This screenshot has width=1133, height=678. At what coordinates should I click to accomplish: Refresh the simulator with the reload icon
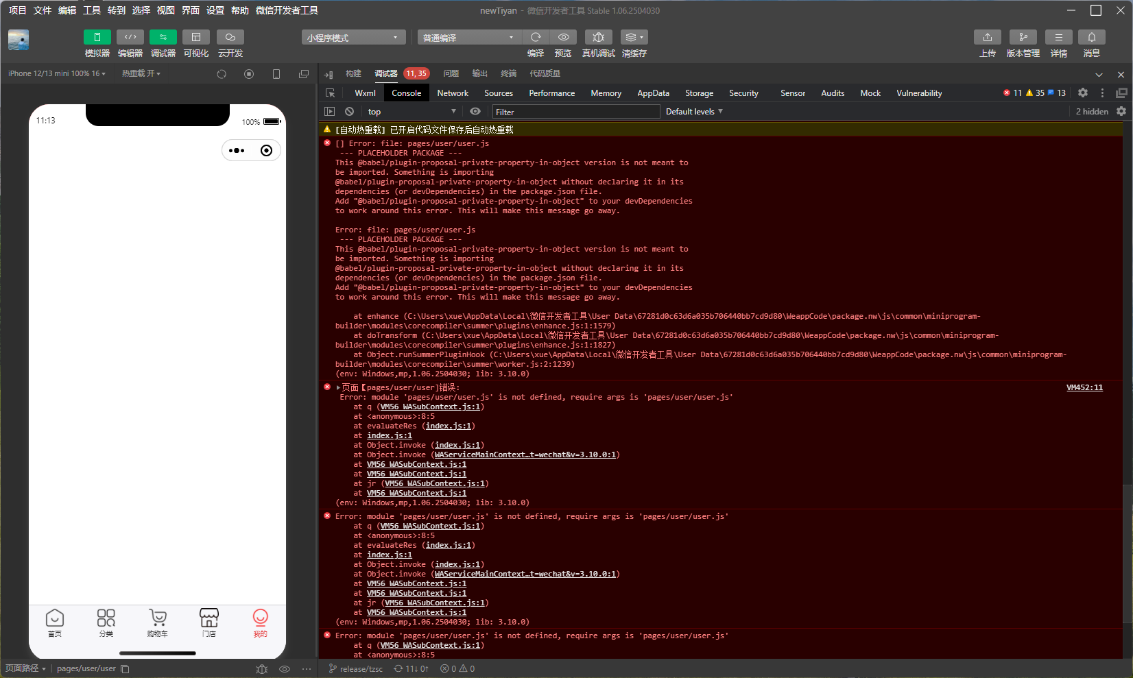222,74
